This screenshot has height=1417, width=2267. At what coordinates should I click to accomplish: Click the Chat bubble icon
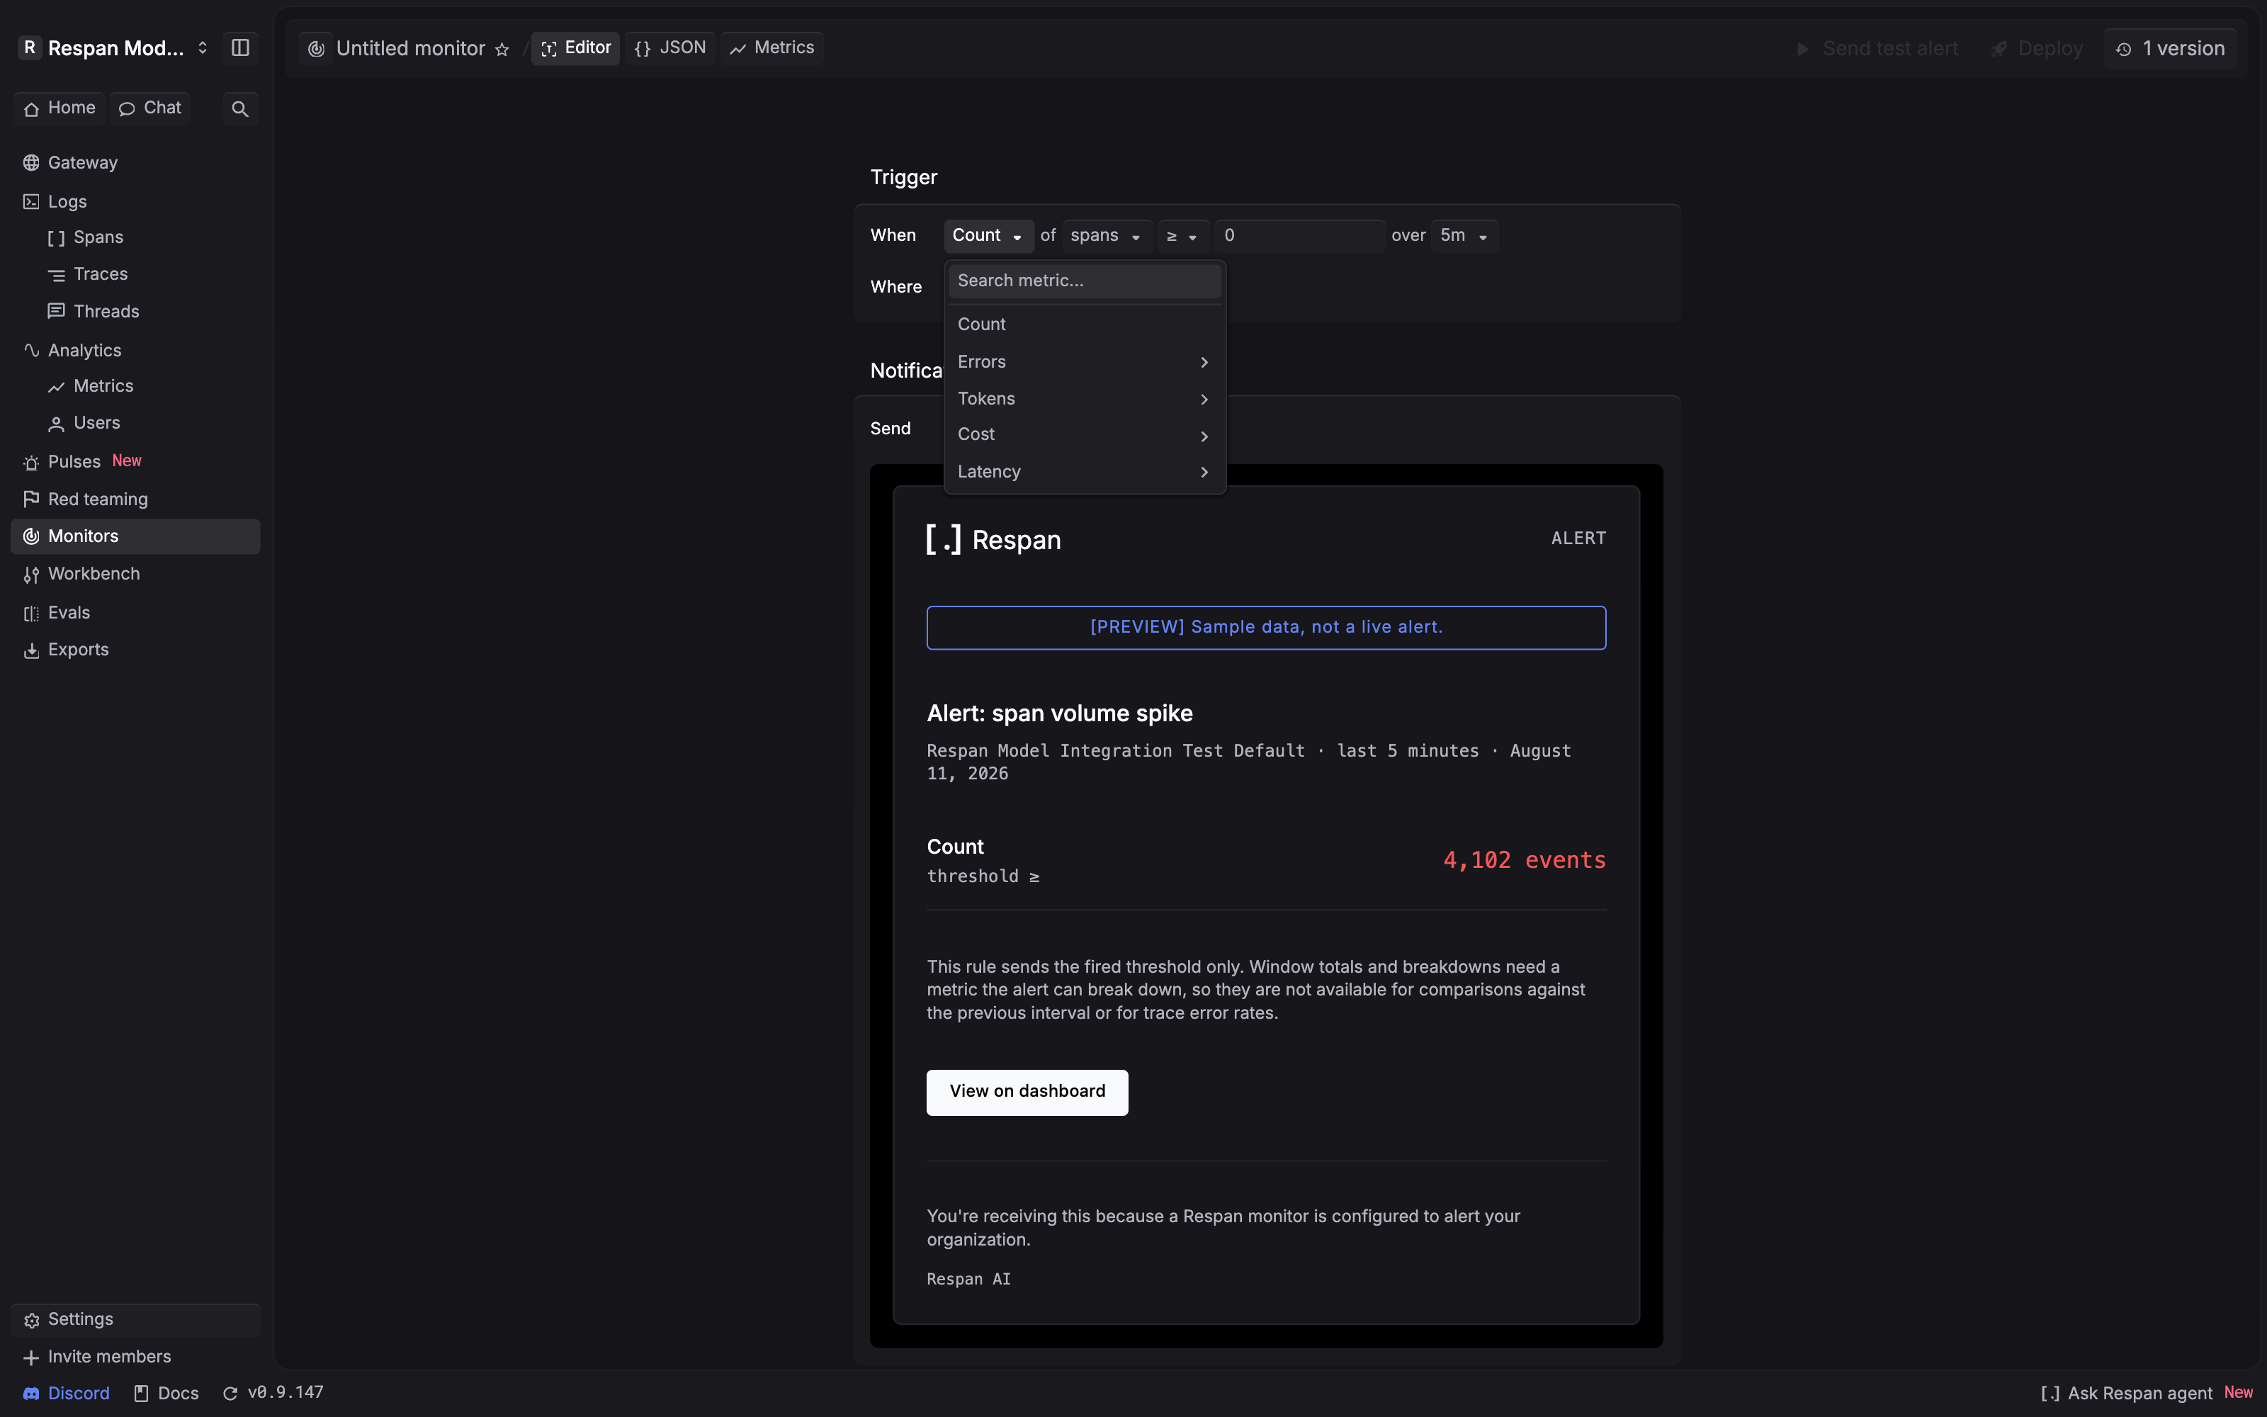click(127, 108)
